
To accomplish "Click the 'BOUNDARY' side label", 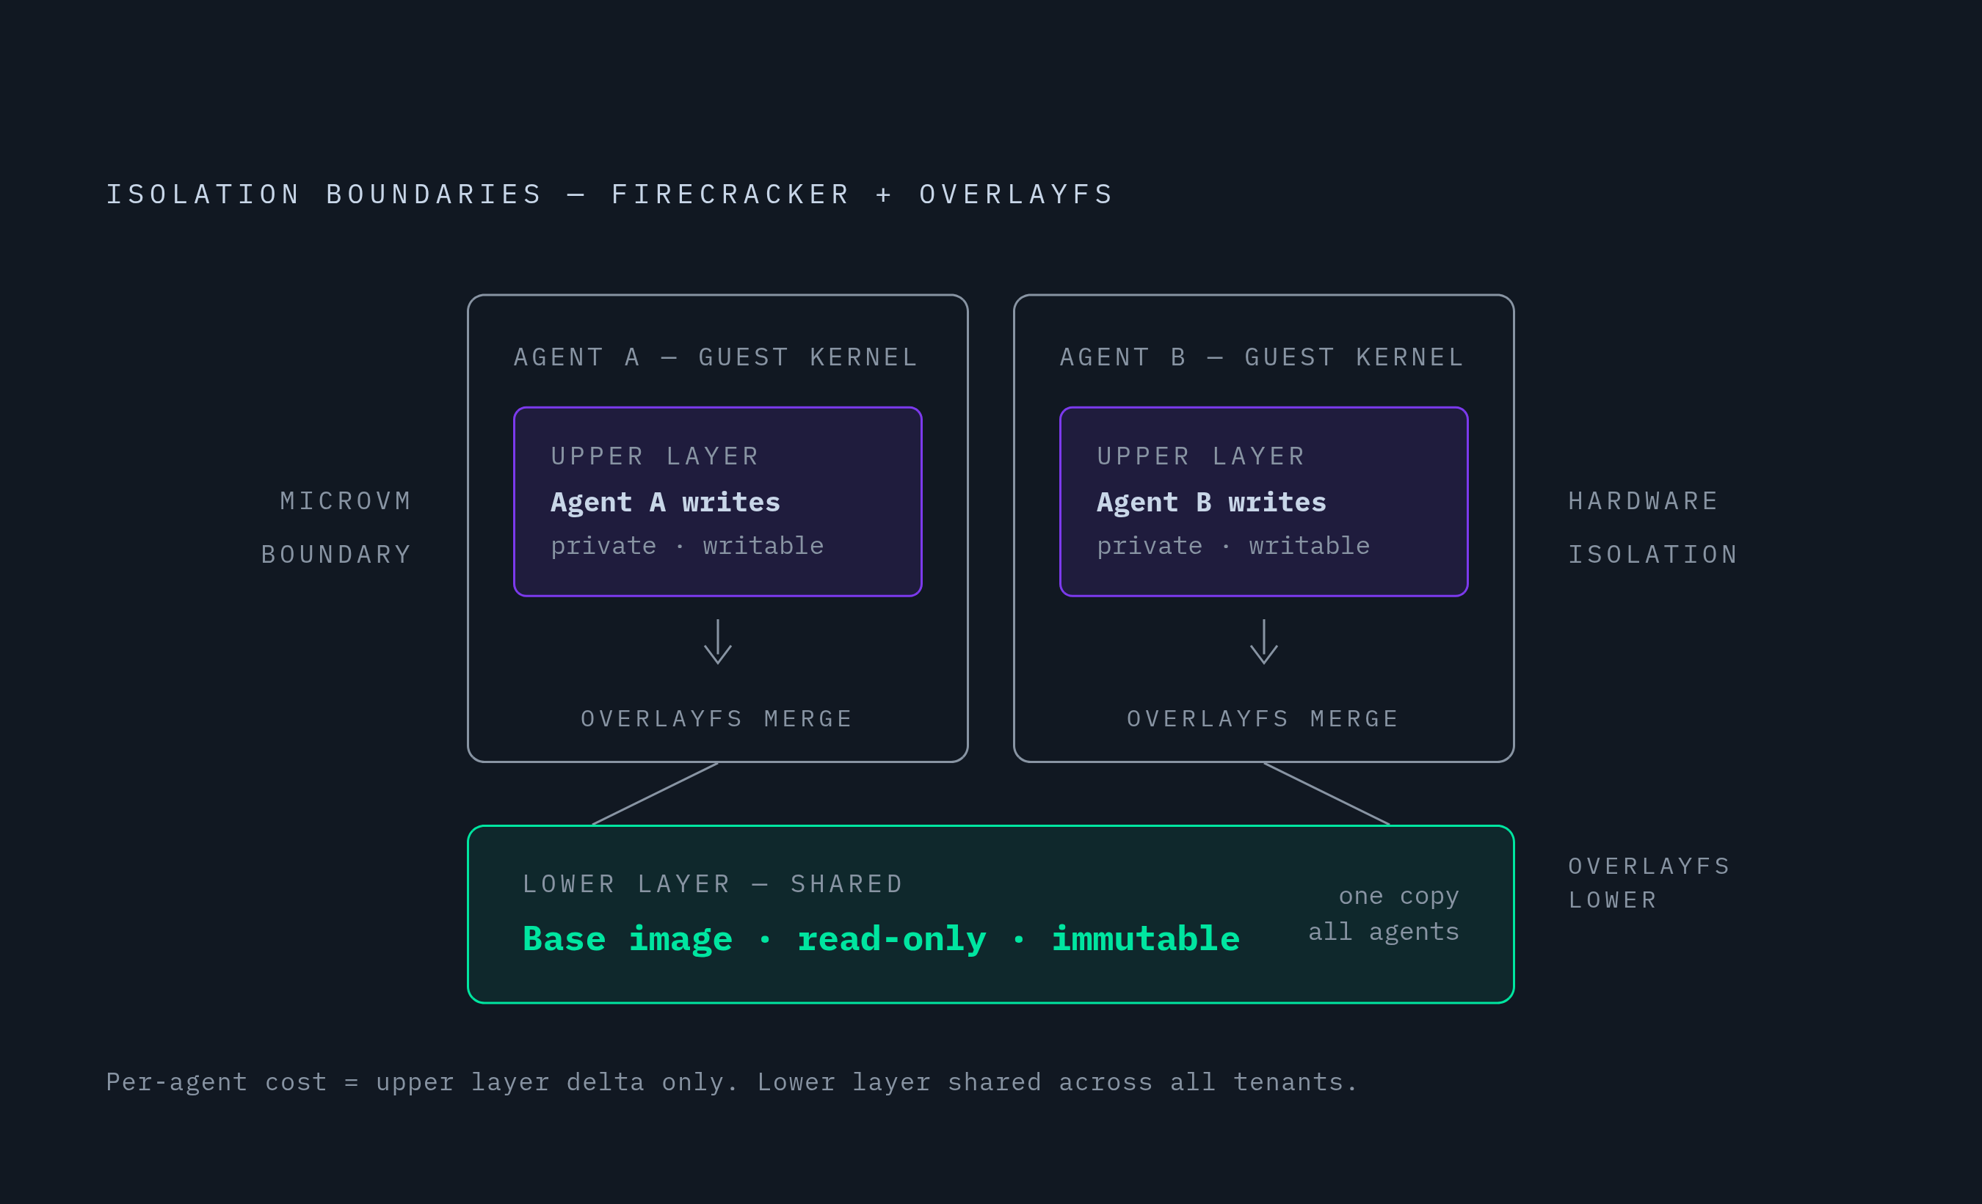I will coord(336,555).
